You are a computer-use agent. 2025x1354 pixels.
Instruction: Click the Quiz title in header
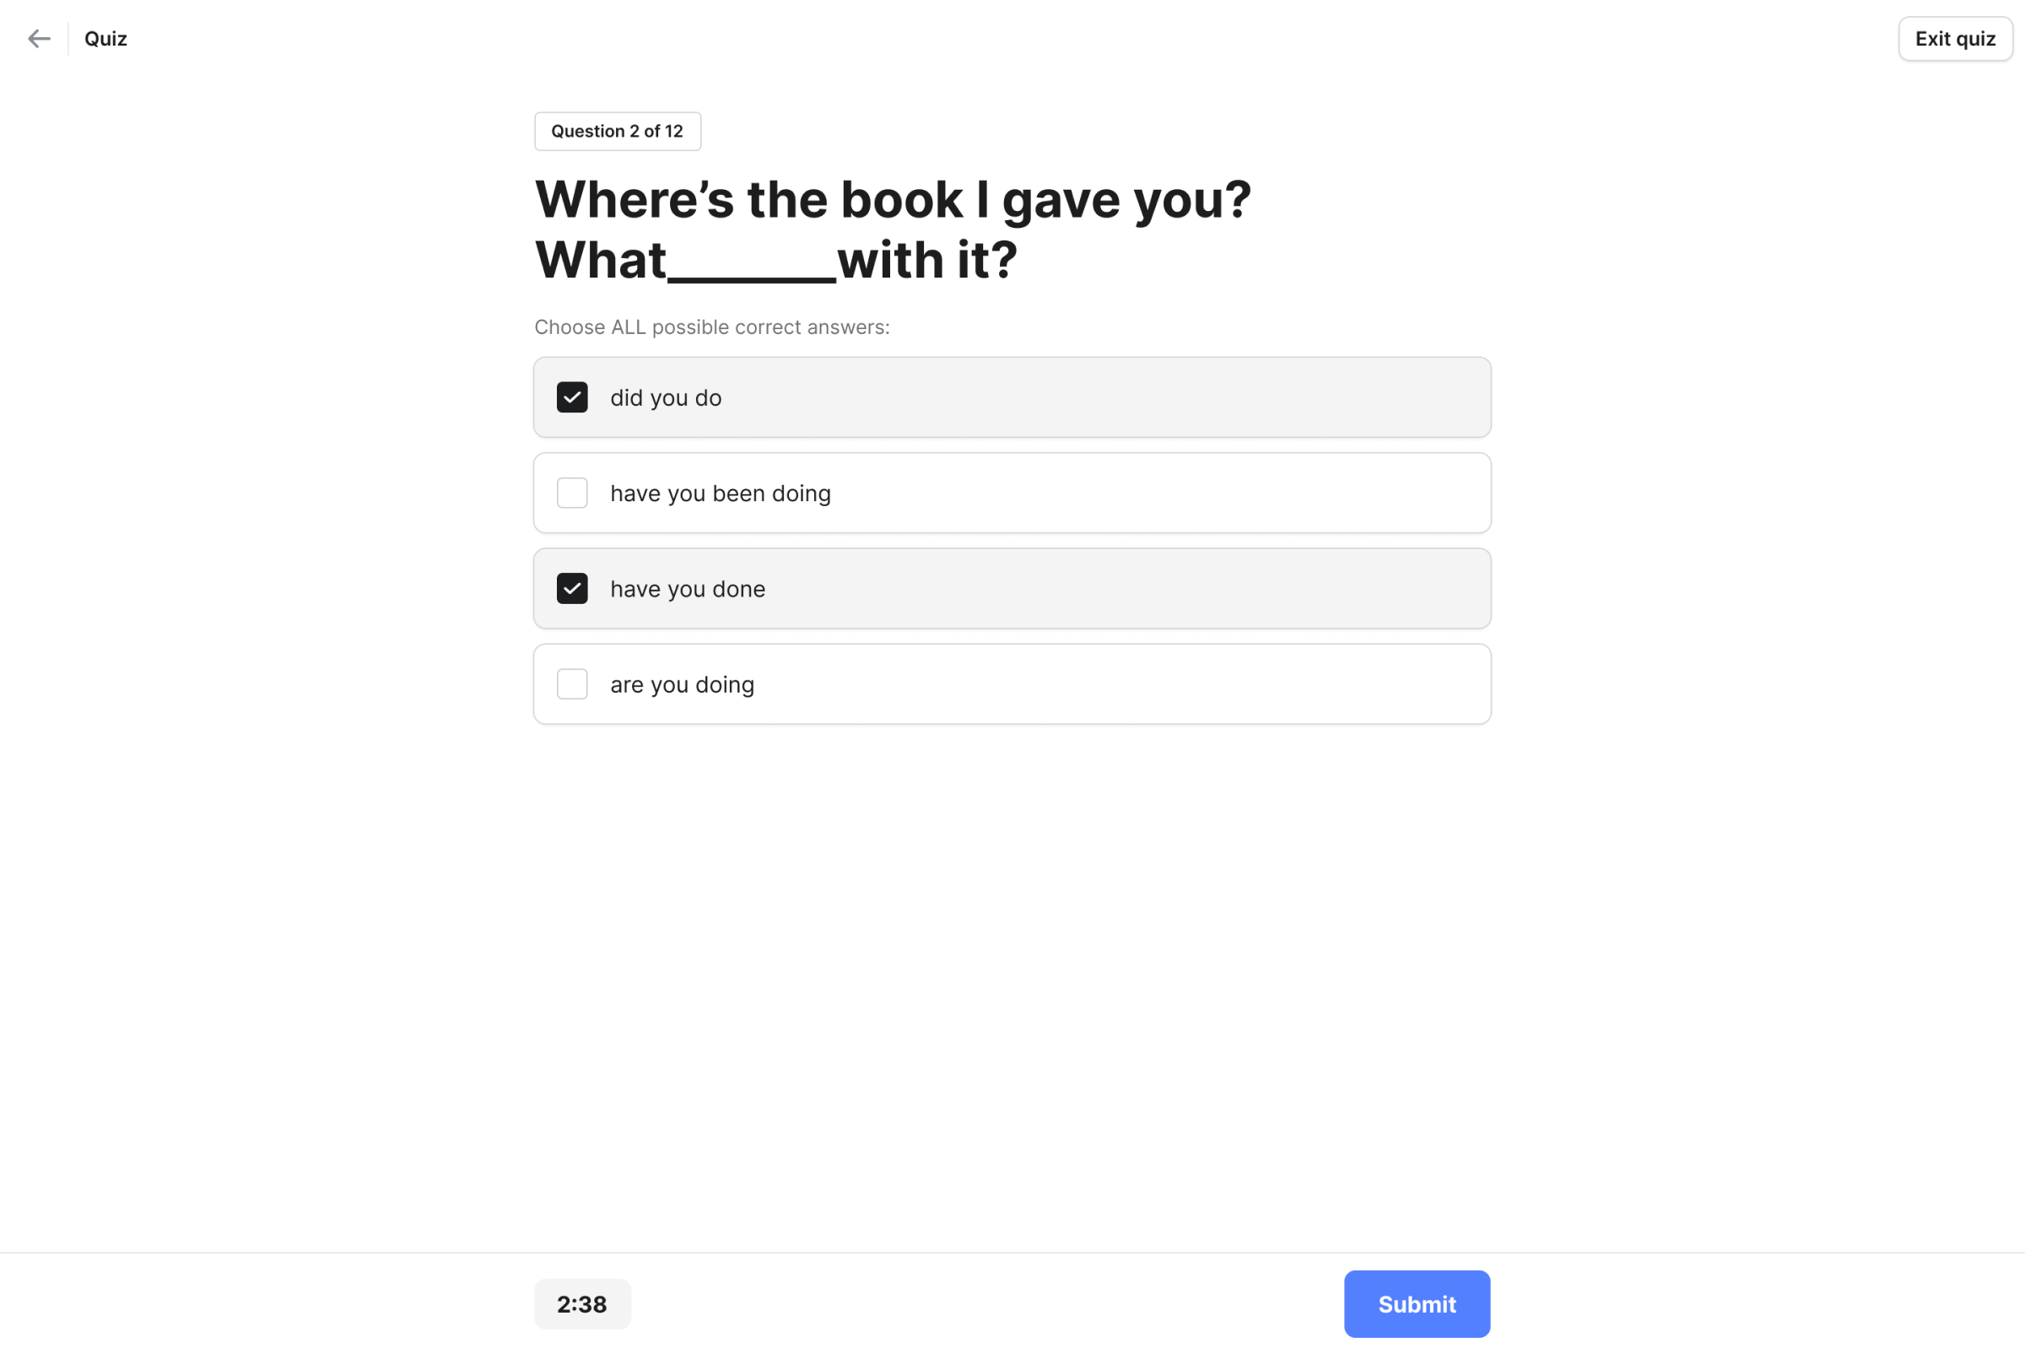click(105, 39)
